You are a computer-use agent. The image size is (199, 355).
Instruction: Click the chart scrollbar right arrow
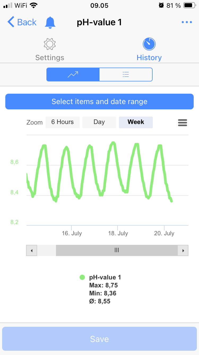(183, 250)
